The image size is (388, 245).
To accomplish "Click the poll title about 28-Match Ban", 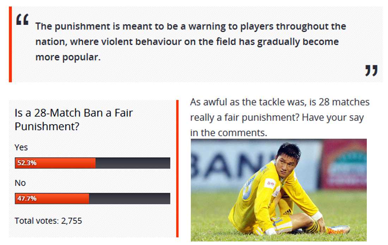I will click(x=74, y=120).
